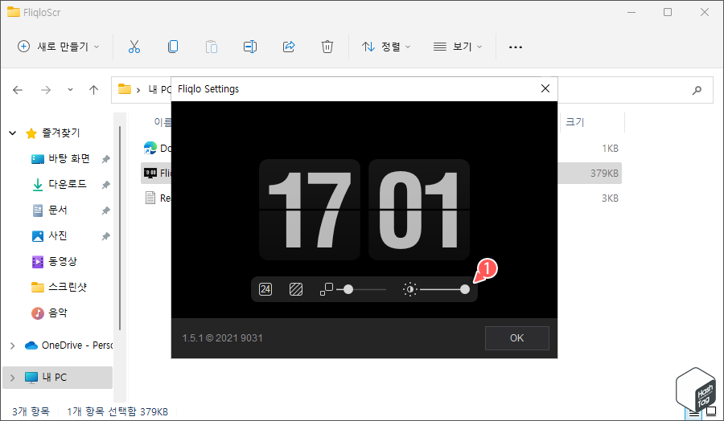The image size is (724, 421).
Task: Select 즐겨찾기 in the navigation pane
Action: [x=61, y=133]
